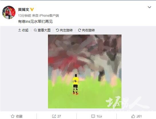The image size is (156, 119).
Task: Click the 收起 upward arrow icon
Action: point(19,30)
